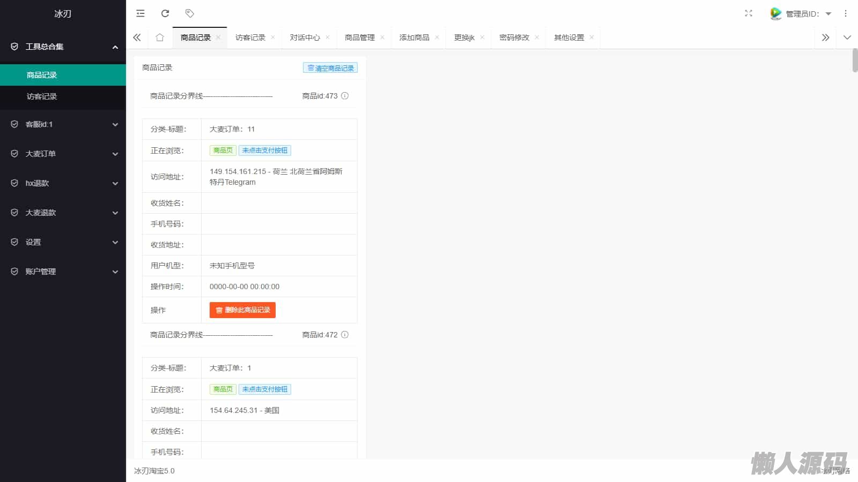Image resolution: width=858 pixels, height=482 pixels.
Task: Collapse the sidebar with the menu fold icon
Action: (x=140, y=13)
